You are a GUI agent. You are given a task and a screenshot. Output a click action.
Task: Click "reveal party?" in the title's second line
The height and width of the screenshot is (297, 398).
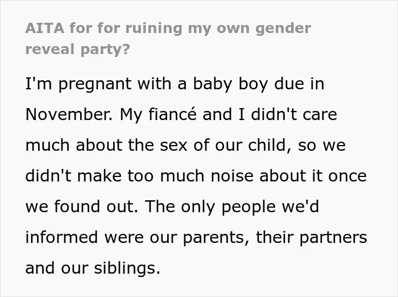[x=78, y=49]
